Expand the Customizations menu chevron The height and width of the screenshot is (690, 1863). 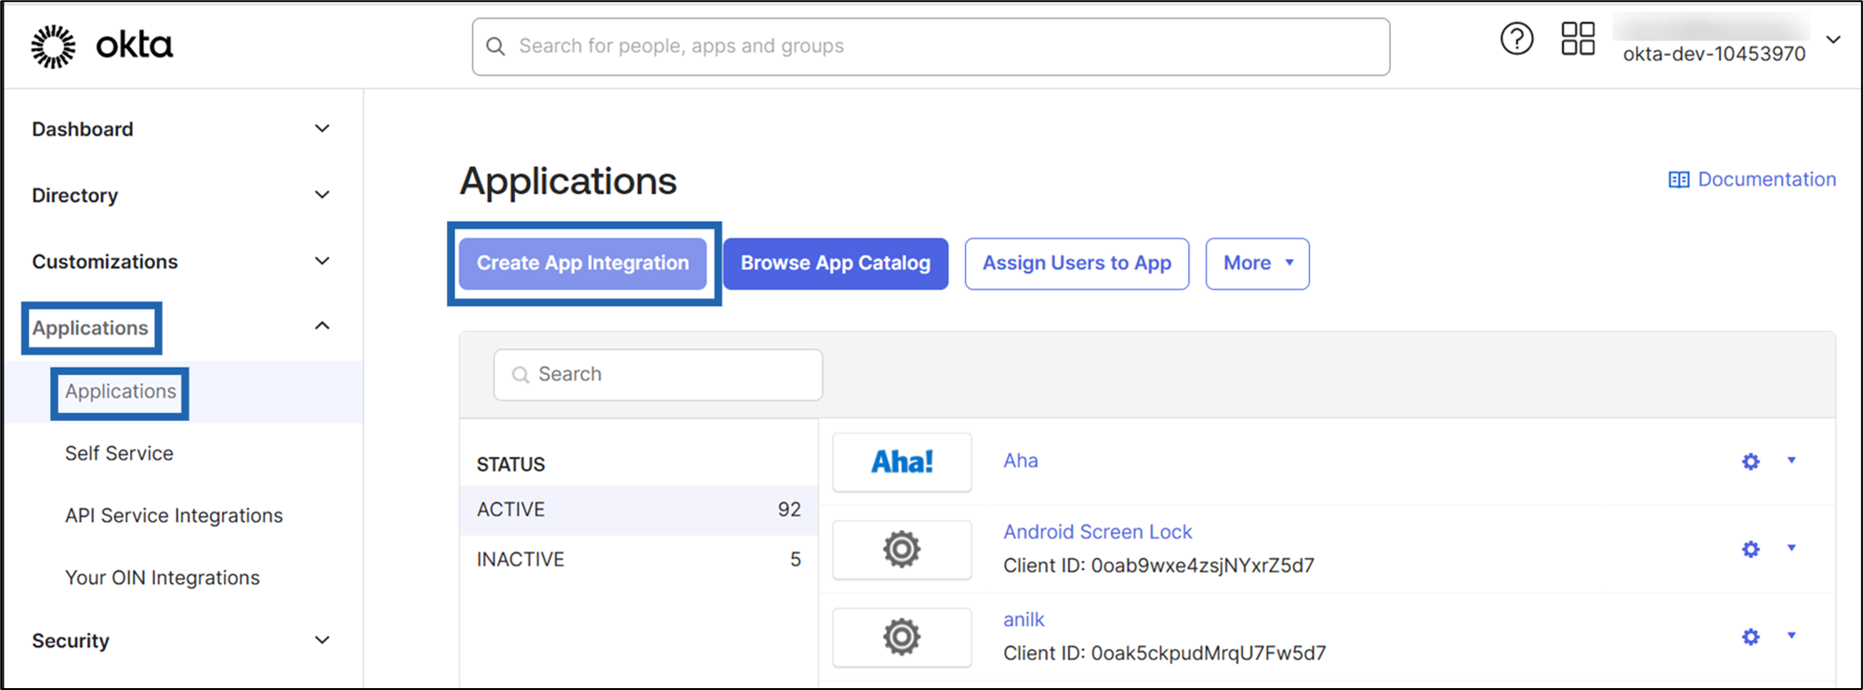click(x=322, y=261)
